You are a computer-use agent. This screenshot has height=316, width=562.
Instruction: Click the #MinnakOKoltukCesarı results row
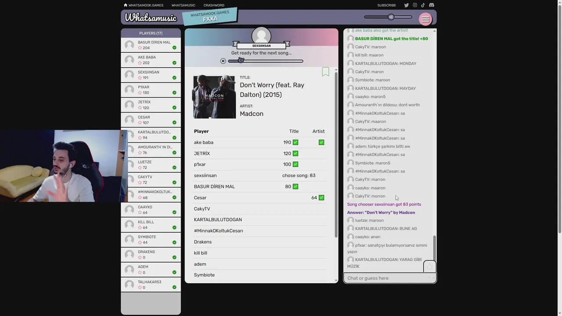click(x=259, y=231)
